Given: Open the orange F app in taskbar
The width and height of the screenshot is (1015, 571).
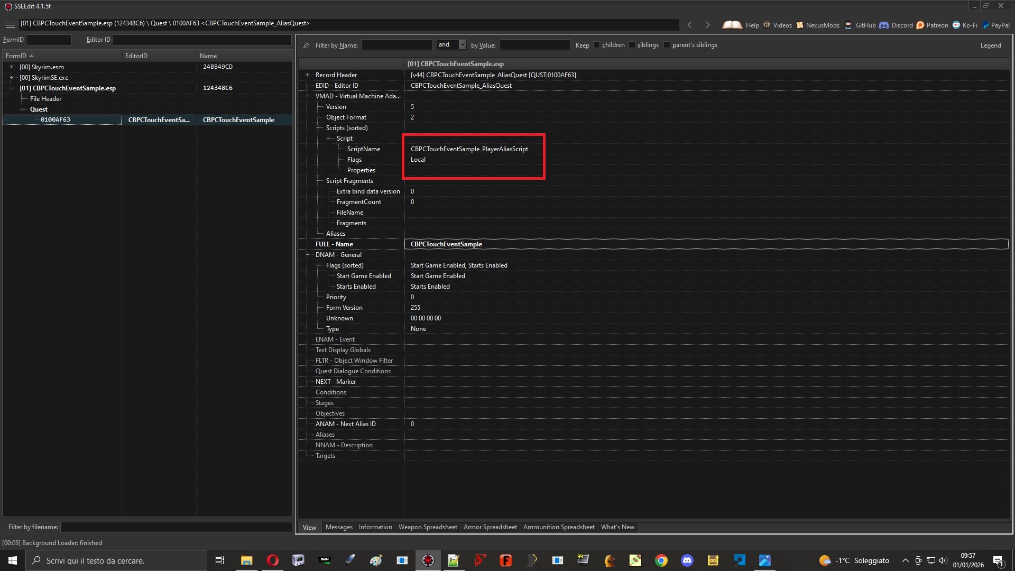Looking at the screenshot, I should pos(506,560).
